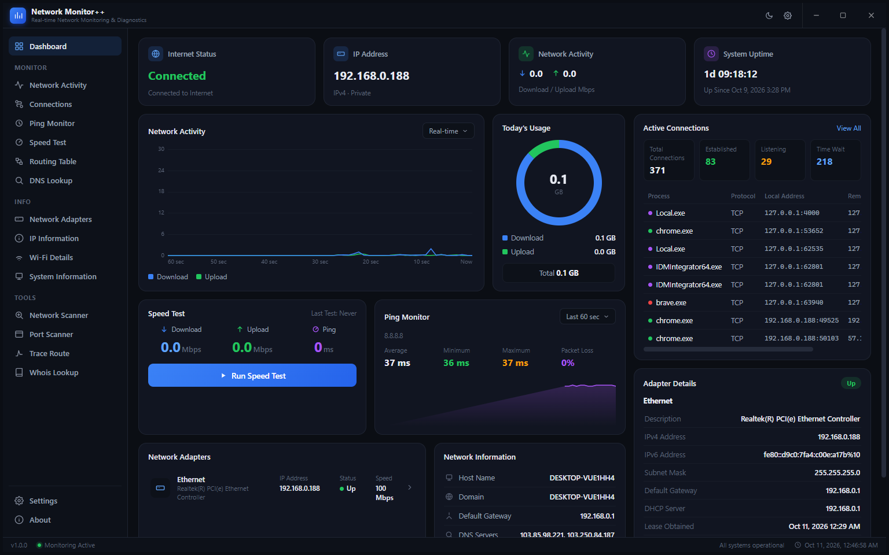
Task: Click the System Uptime clock icon
Action: click(711, 54)
